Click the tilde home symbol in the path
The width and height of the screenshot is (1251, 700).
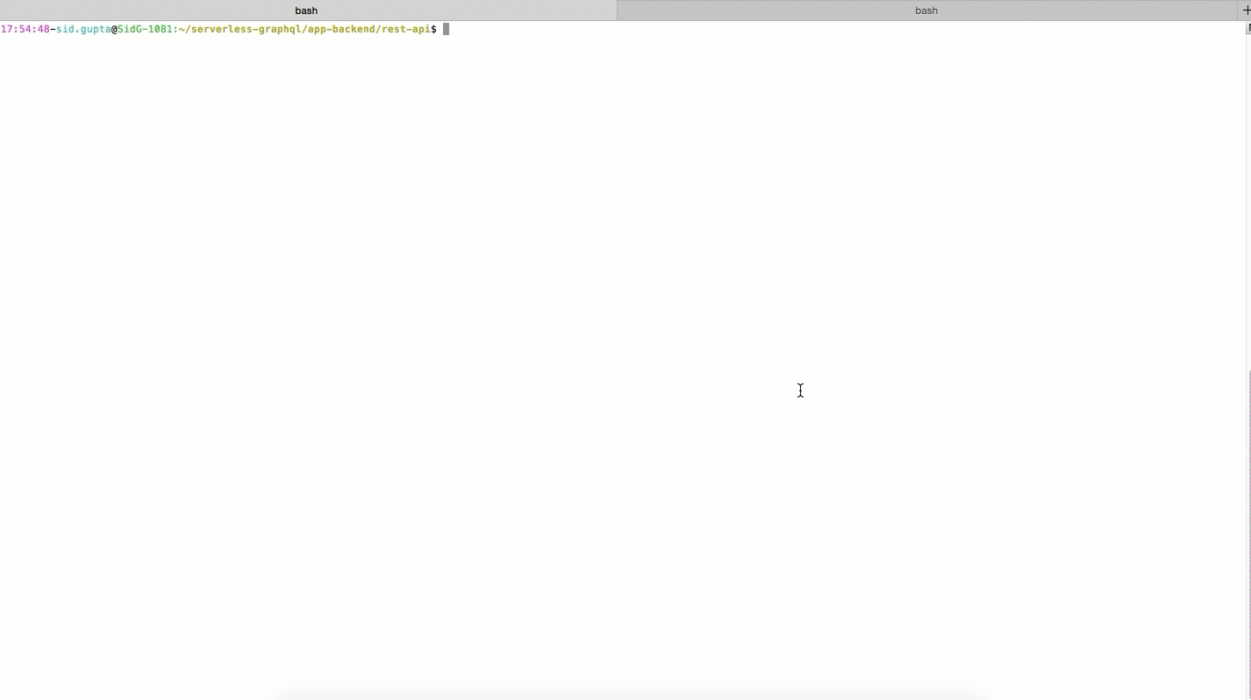pyautogui.click(x=181, y=29)
